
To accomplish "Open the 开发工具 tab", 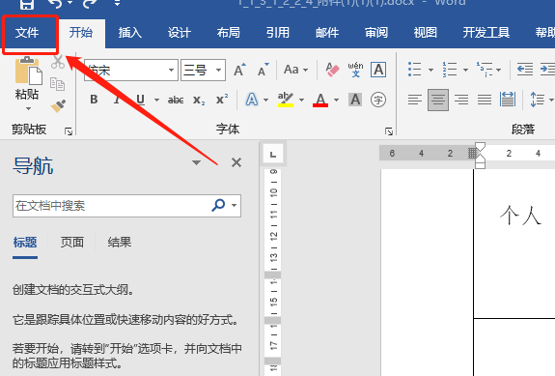I will pyautogui.click(x=486, y=33).
